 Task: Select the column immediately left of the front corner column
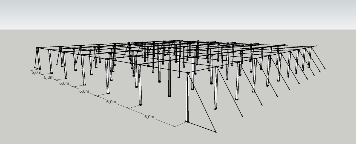pos(140,85)
